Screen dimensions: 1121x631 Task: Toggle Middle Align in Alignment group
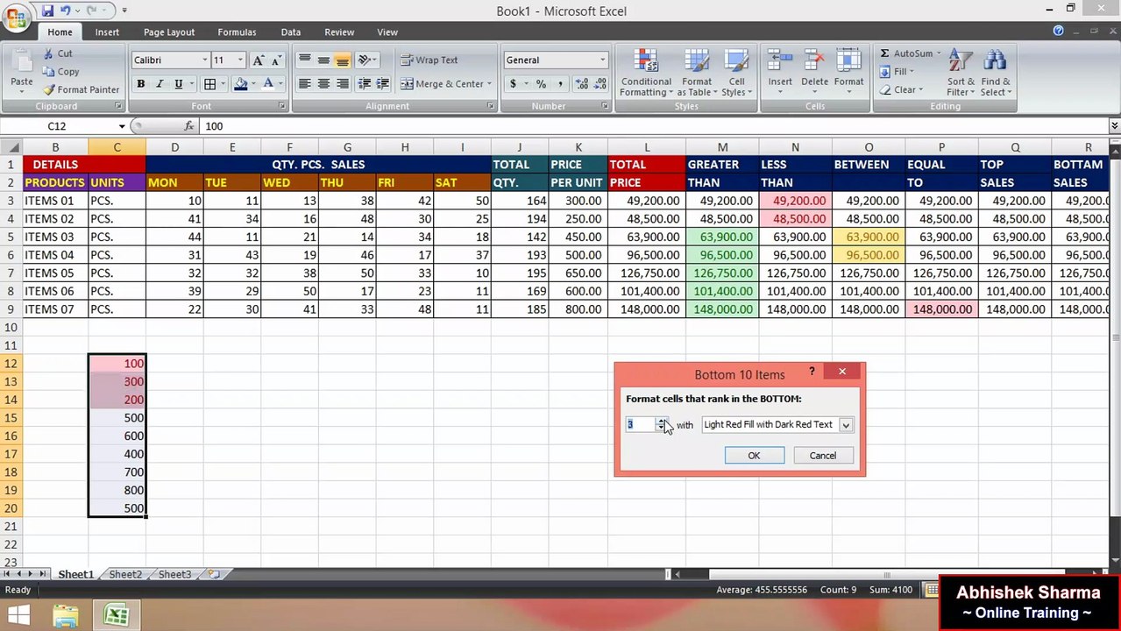[323, 60]
